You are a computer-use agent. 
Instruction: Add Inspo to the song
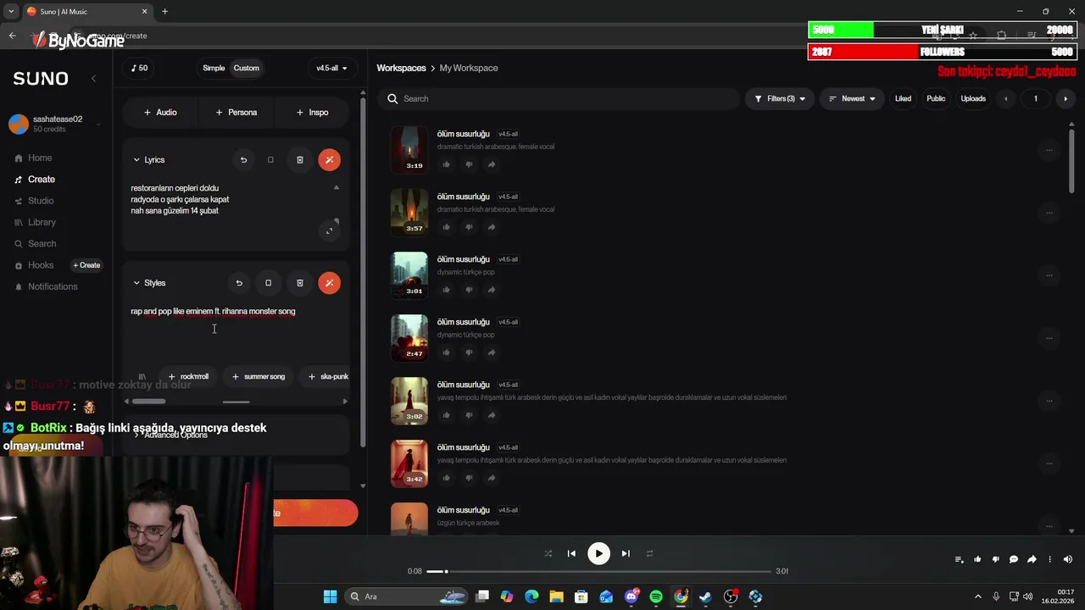coord(312,112)
